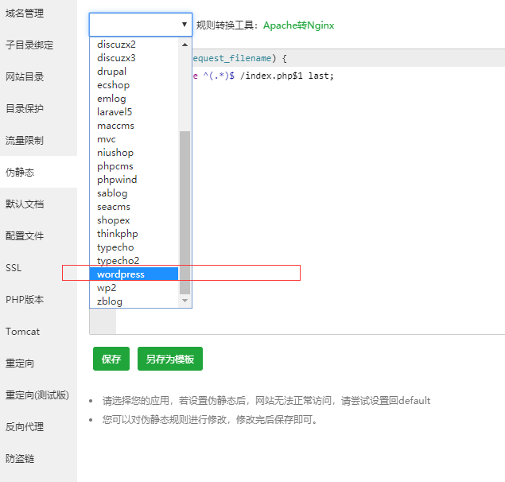Click the dropdown list scrollbar thumb
The image size is (505, 482).
point(185,211)
